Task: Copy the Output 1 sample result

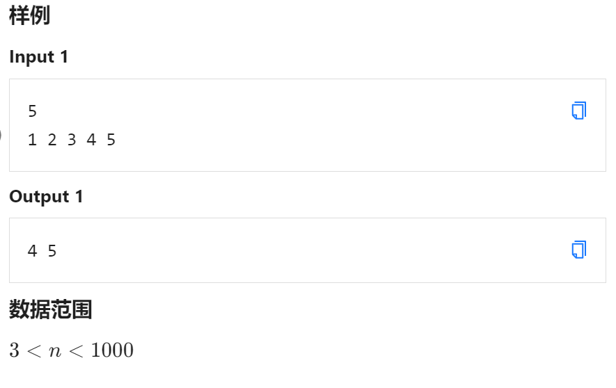Action: coord(578,250)
